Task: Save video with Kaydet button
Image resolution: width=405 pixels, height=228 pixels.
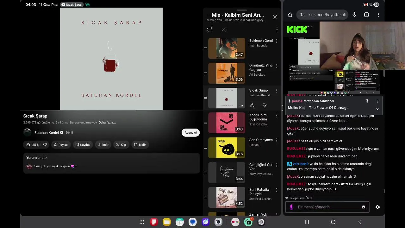Action: point(83,145)
